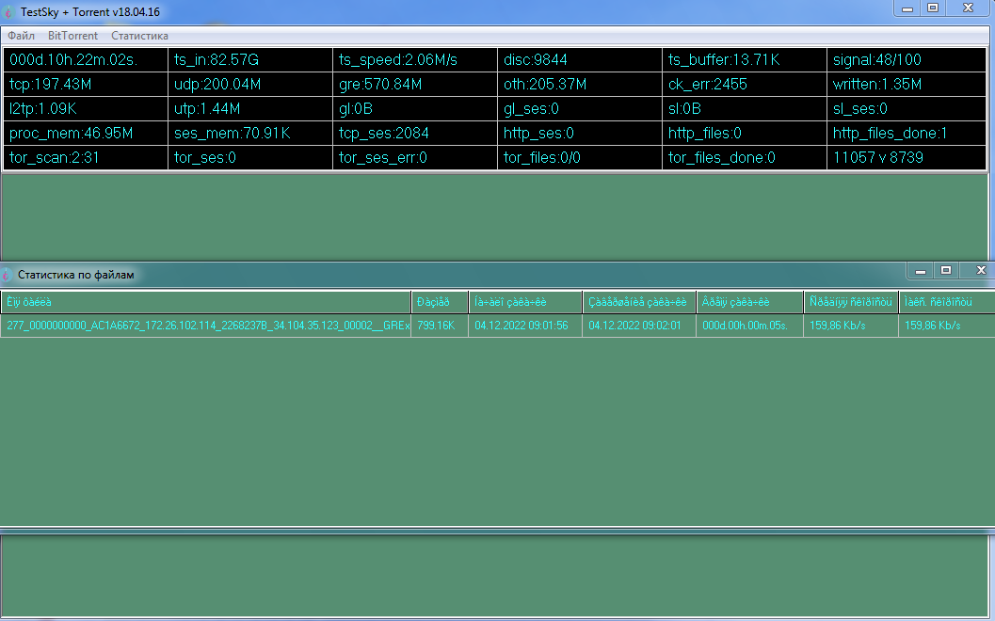Click column header above the 799.16K value
Screen dimensions: 995x621
click(x=440, y=302)
